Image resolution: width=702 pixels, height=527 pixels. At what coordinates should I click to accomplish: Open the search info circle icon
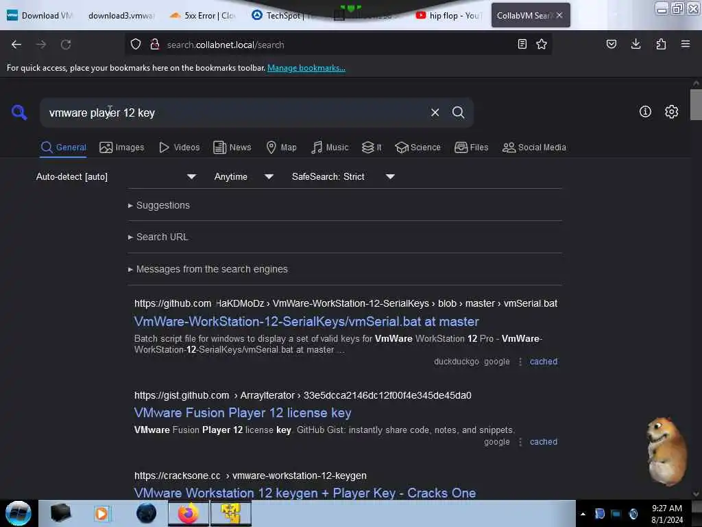645,112
